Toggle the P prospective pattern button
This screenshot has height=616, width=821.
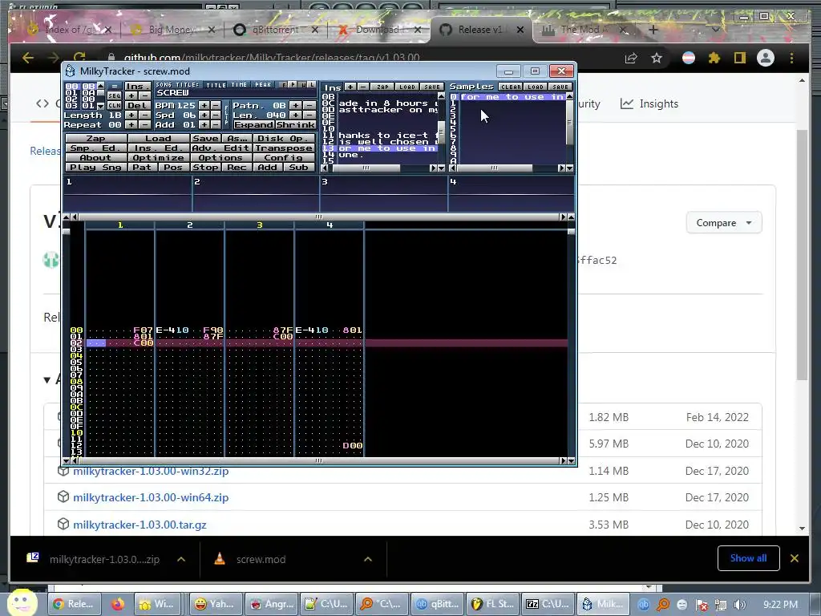click(293, 85)
